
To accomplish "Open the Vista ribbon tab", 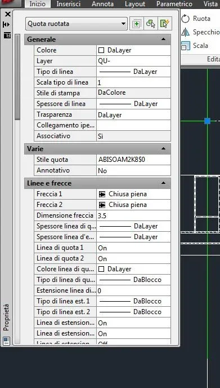I will coord(210,4).
